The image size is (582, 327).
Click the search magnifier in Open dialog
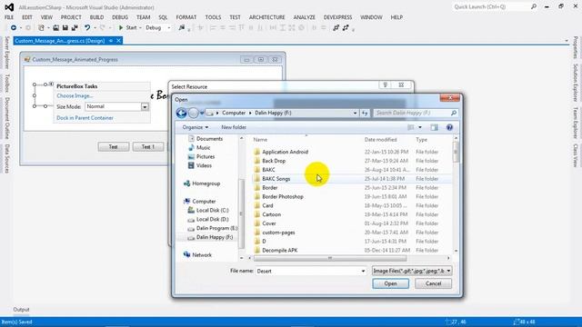pyautogui.click(x=454, y=113)
